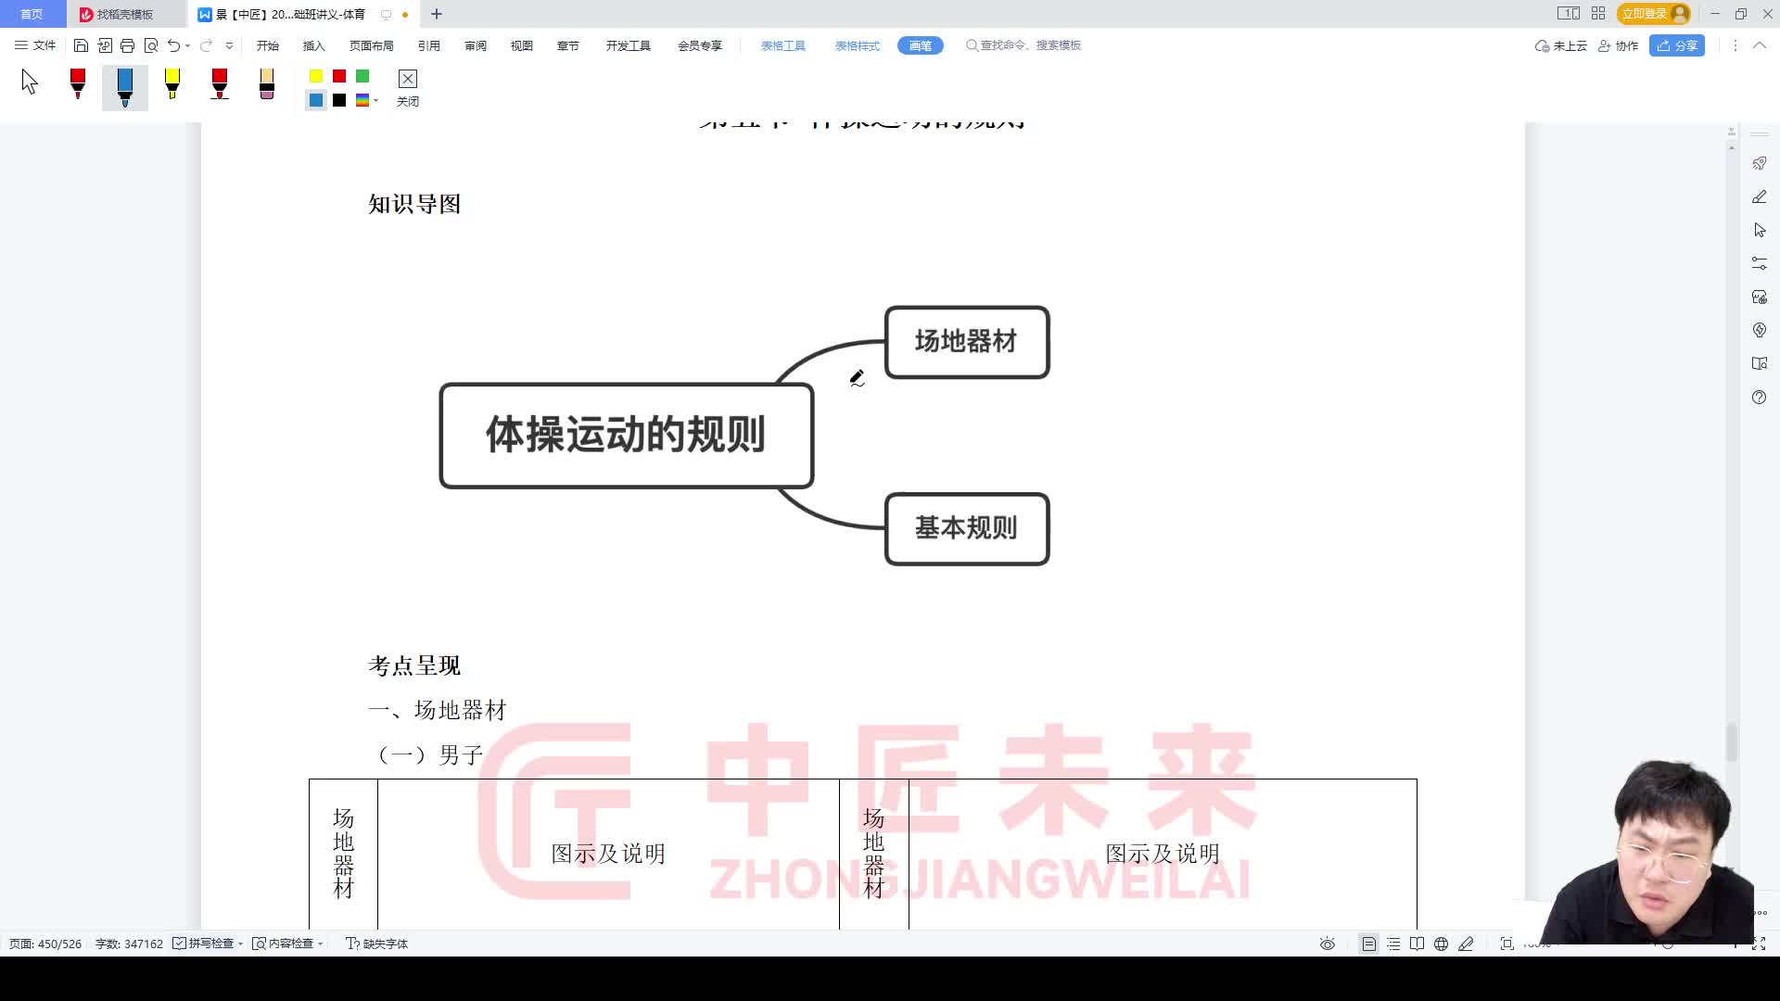Switch to web layout view in status bar

(1441, 943)
